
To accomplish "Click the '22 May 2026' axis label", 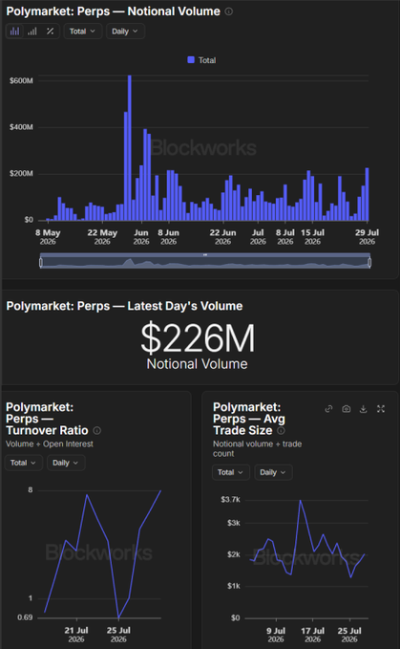I will coord(102,237).
